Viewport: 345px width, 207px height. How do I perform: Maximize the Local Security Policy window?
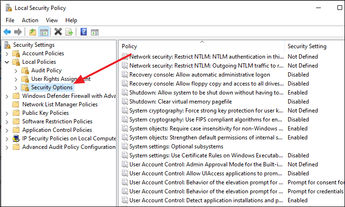pyautogui.click(x=340, y=8)
